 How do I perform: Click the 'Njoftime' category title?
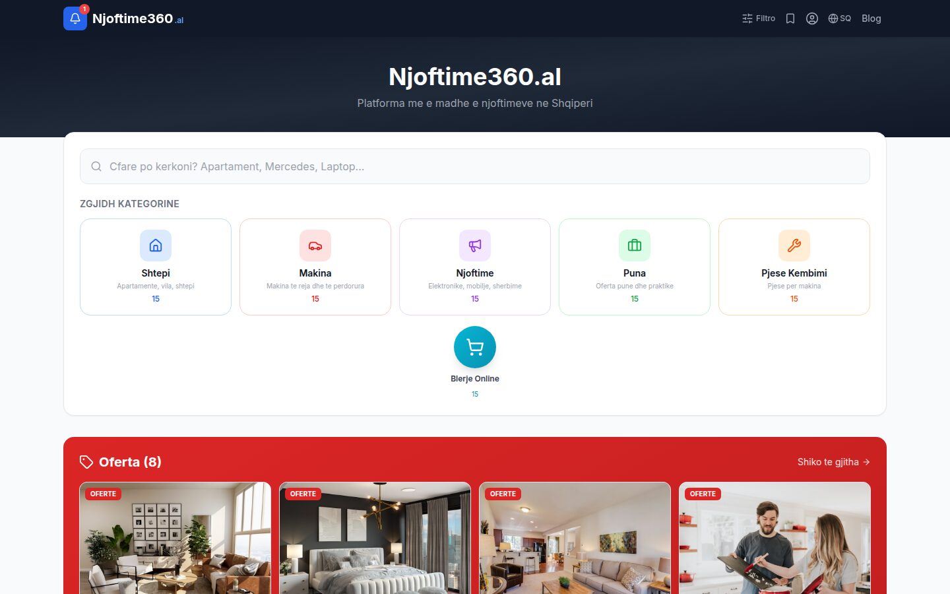coord(475,273)
